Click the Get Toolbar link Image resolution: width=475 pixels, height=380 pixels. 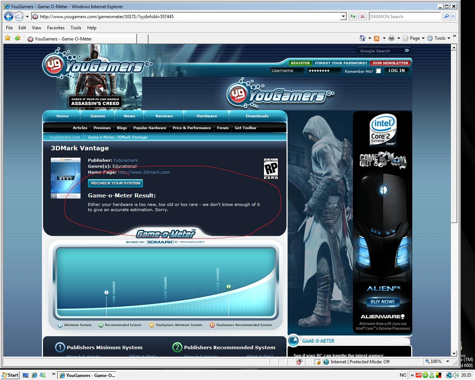(246, 128)
